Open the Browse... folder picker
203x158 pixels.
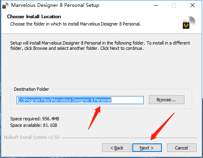(x=167, y=100)
